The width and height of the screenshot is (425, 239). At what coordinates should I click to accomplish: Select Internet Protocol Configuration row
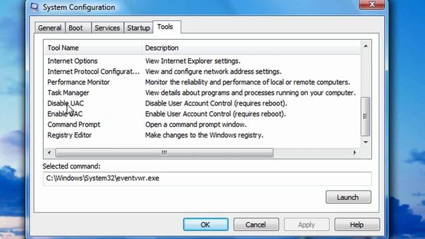pos(93,72)
